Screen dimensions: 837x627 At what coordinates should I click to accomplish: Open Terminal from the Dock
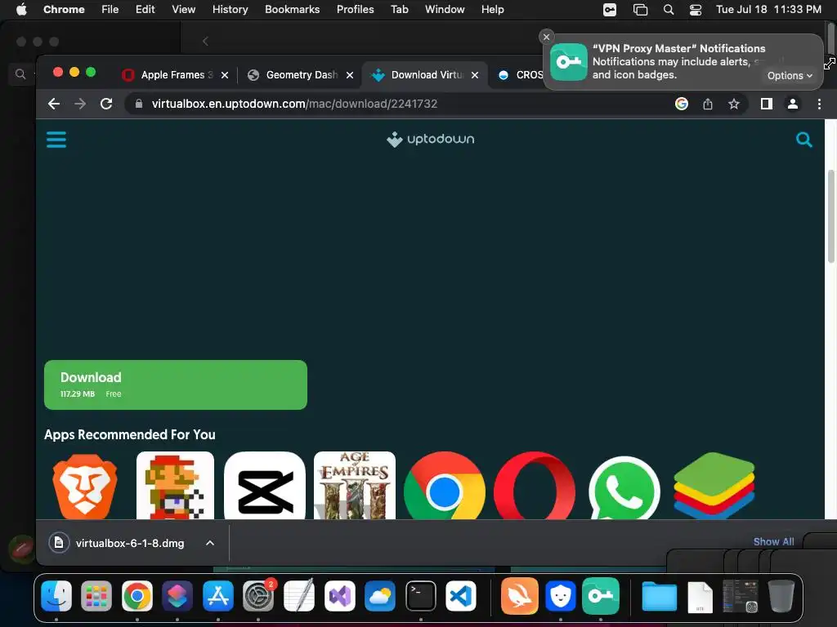[421, 595]
